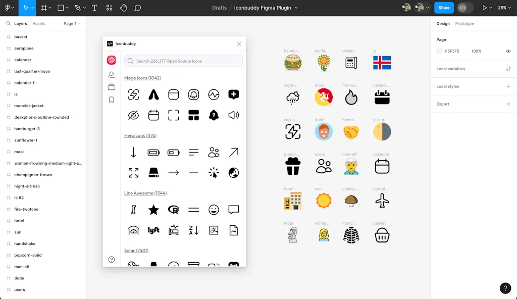Toggle the page background visibility eye
The width and height of the screenshot is (517, 299).
[x=508, y=51]
